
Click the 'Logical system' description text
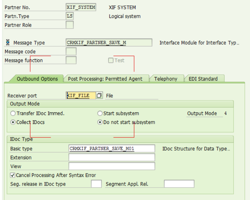[x=125, y=16]
